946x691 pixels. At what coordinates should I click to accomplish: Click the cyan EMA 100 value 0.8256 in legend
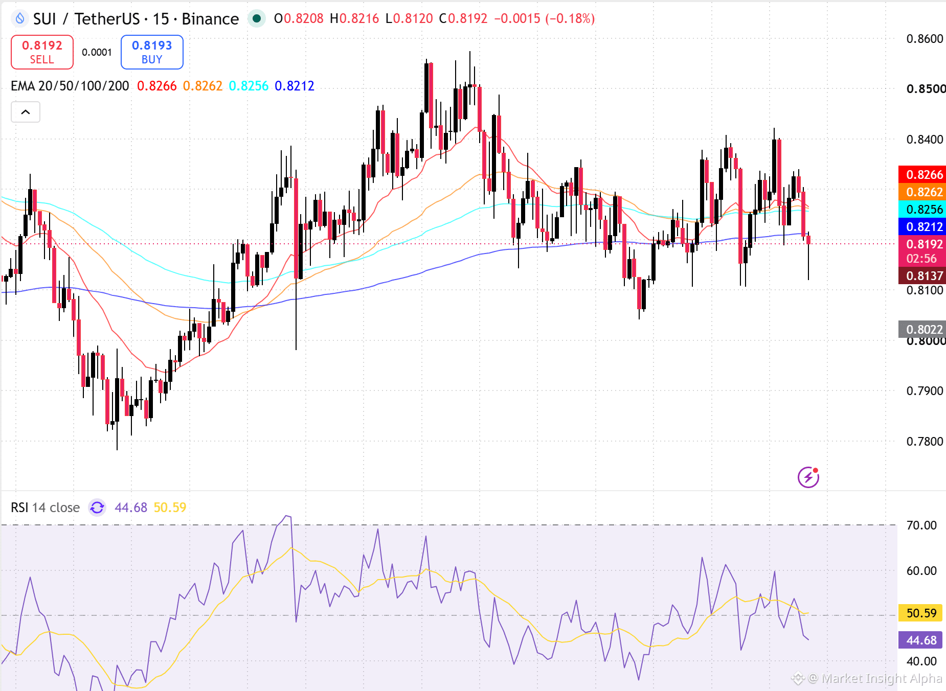click(x=249, y=86)
